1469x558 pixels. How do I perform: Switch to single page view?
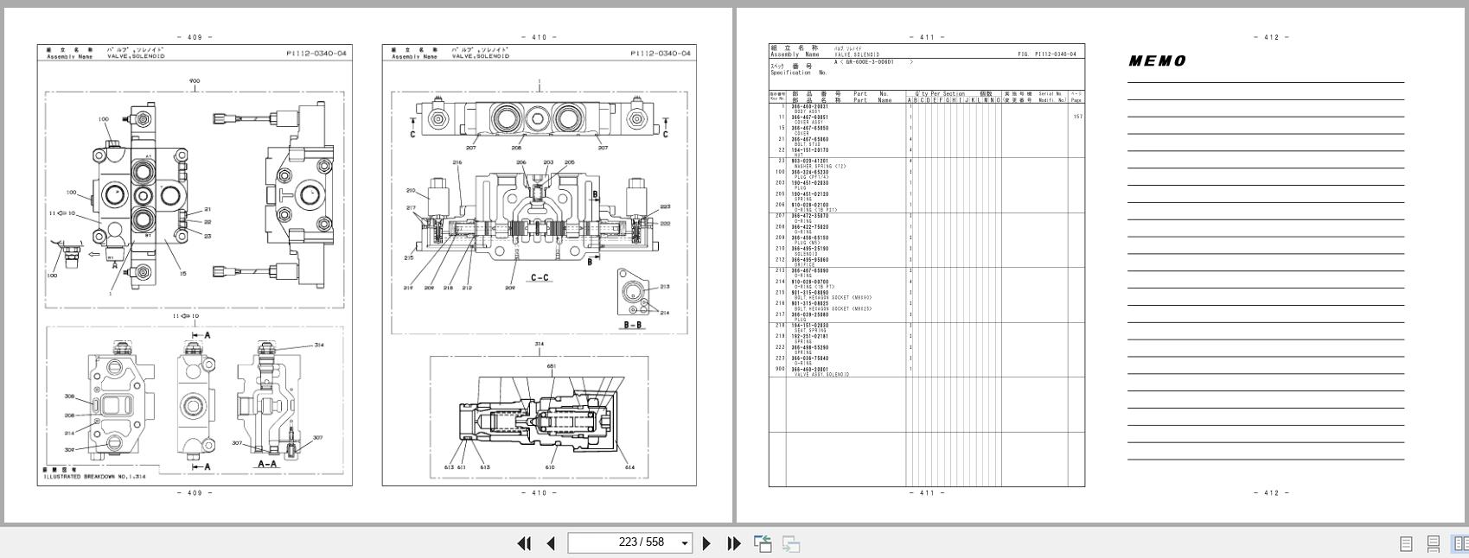point(1406,544)
